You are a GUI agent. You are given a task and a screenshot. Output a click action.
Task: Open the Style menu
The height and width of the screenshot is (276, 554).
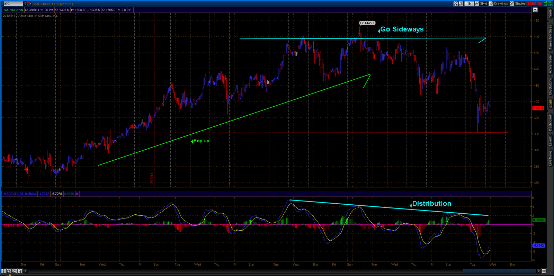point(481,3)
